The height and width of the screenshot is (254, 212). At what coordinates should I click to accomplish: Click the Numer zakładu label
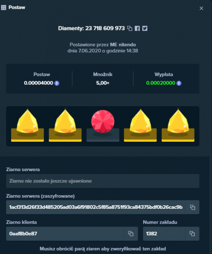tap(160, 223)
